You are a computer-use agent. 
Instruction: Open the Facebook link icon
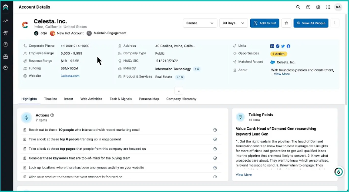point(289,46)
